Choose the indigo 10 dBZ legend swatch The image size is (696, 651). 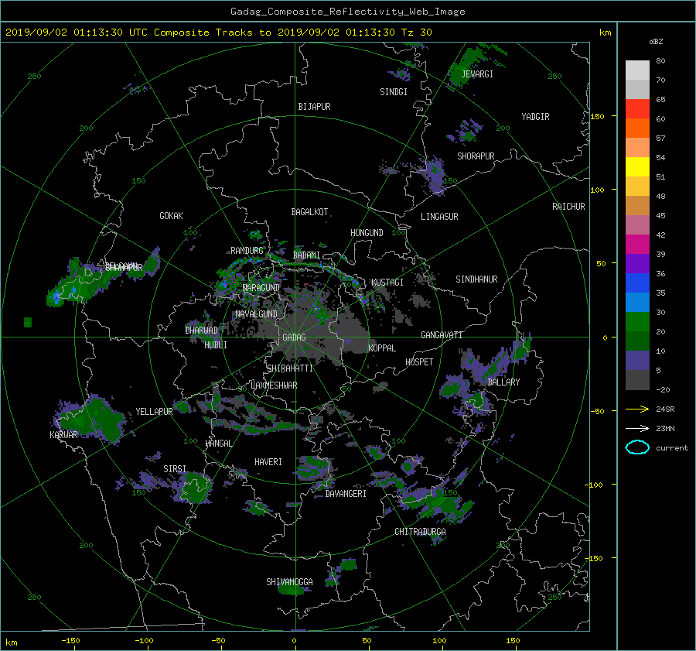pos(637,360)
